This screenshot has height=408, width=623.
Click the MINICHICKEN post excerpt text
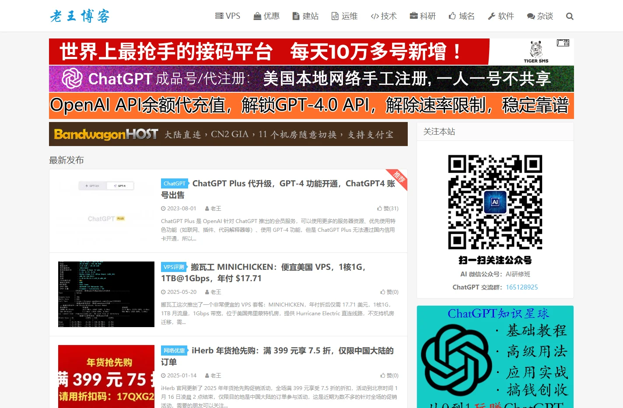click(278, 313)
